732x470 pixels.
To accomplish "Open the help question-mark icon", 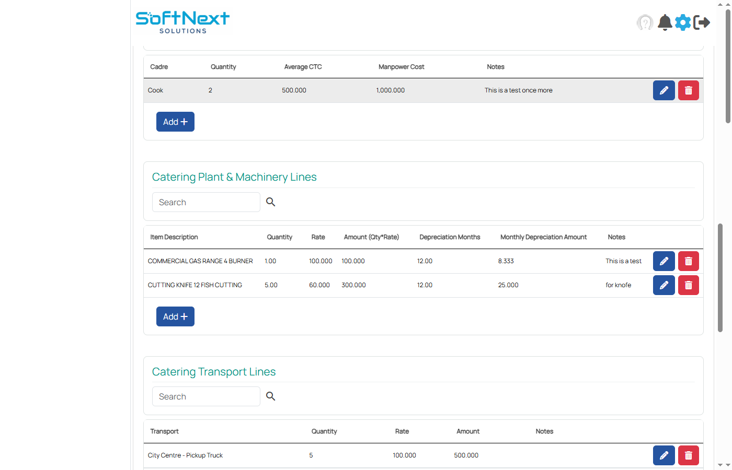I will [x=645, y=22].
